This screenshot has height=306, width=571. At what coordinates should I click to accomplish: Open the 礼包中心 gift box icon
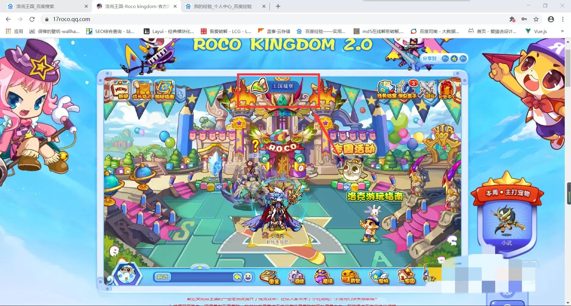coord(447,90)
